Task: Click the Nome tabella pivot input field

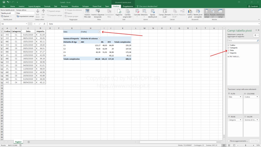Action: 7,13
